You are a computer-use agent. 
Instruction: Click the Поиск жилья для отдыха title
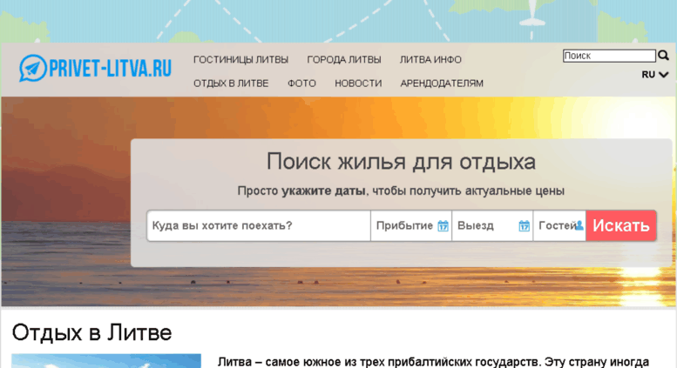(401, 162)
